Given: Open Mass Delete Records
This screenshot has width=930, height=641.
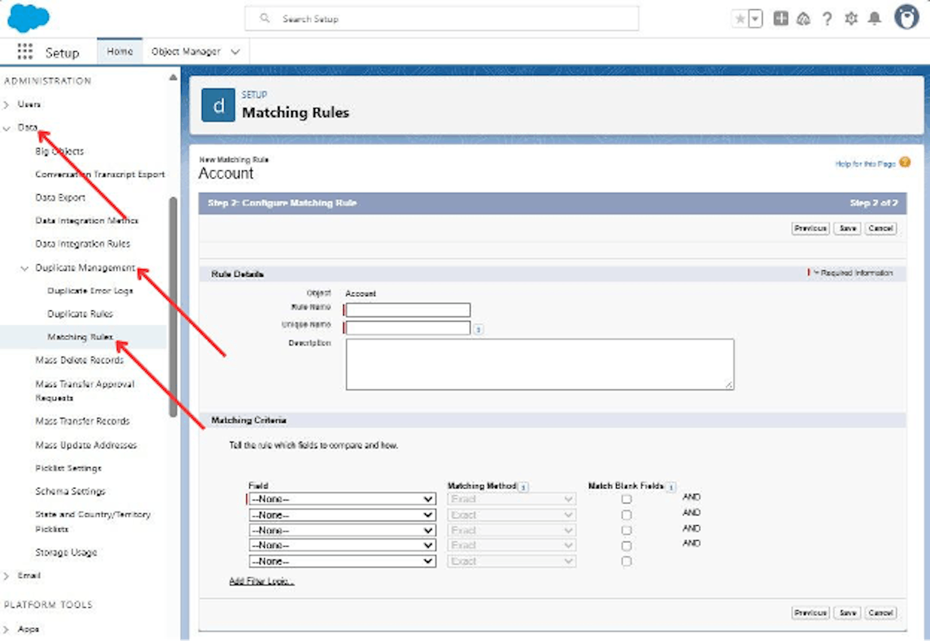Looking at the screenshot, I should [79, 360].
